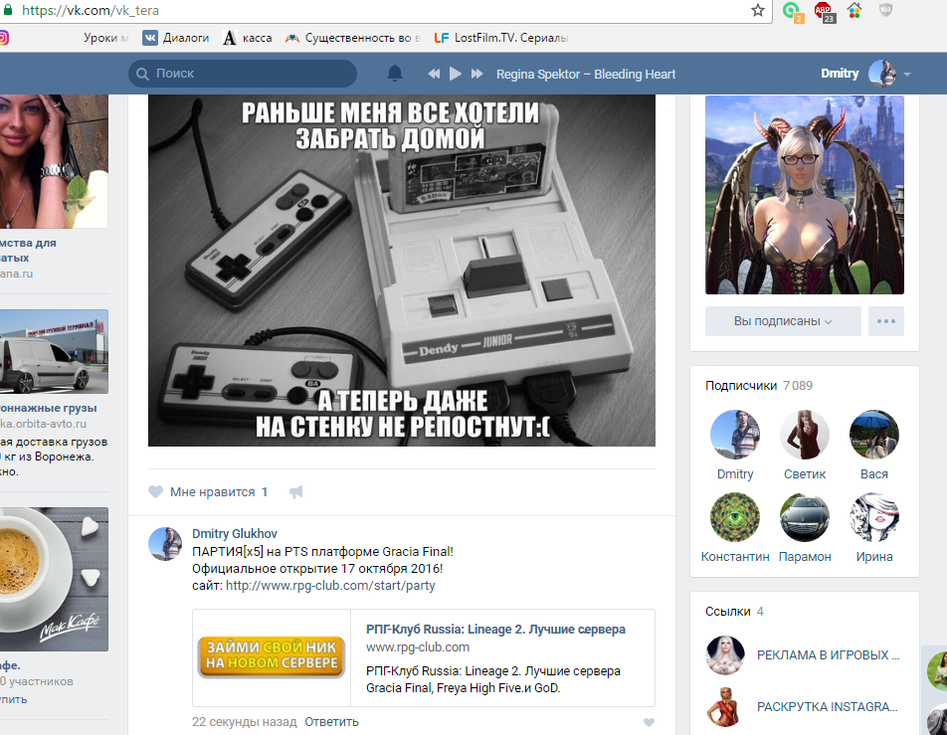Play the Regina Spektor track
Image resolution: width=947 pixels, height=735 pixels.
tap(456, 74)
